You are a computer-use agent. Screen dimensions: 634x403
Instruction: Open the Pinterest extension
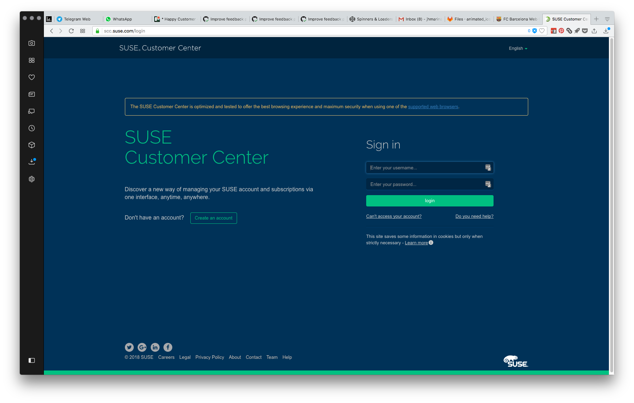(x=561, y=31)
